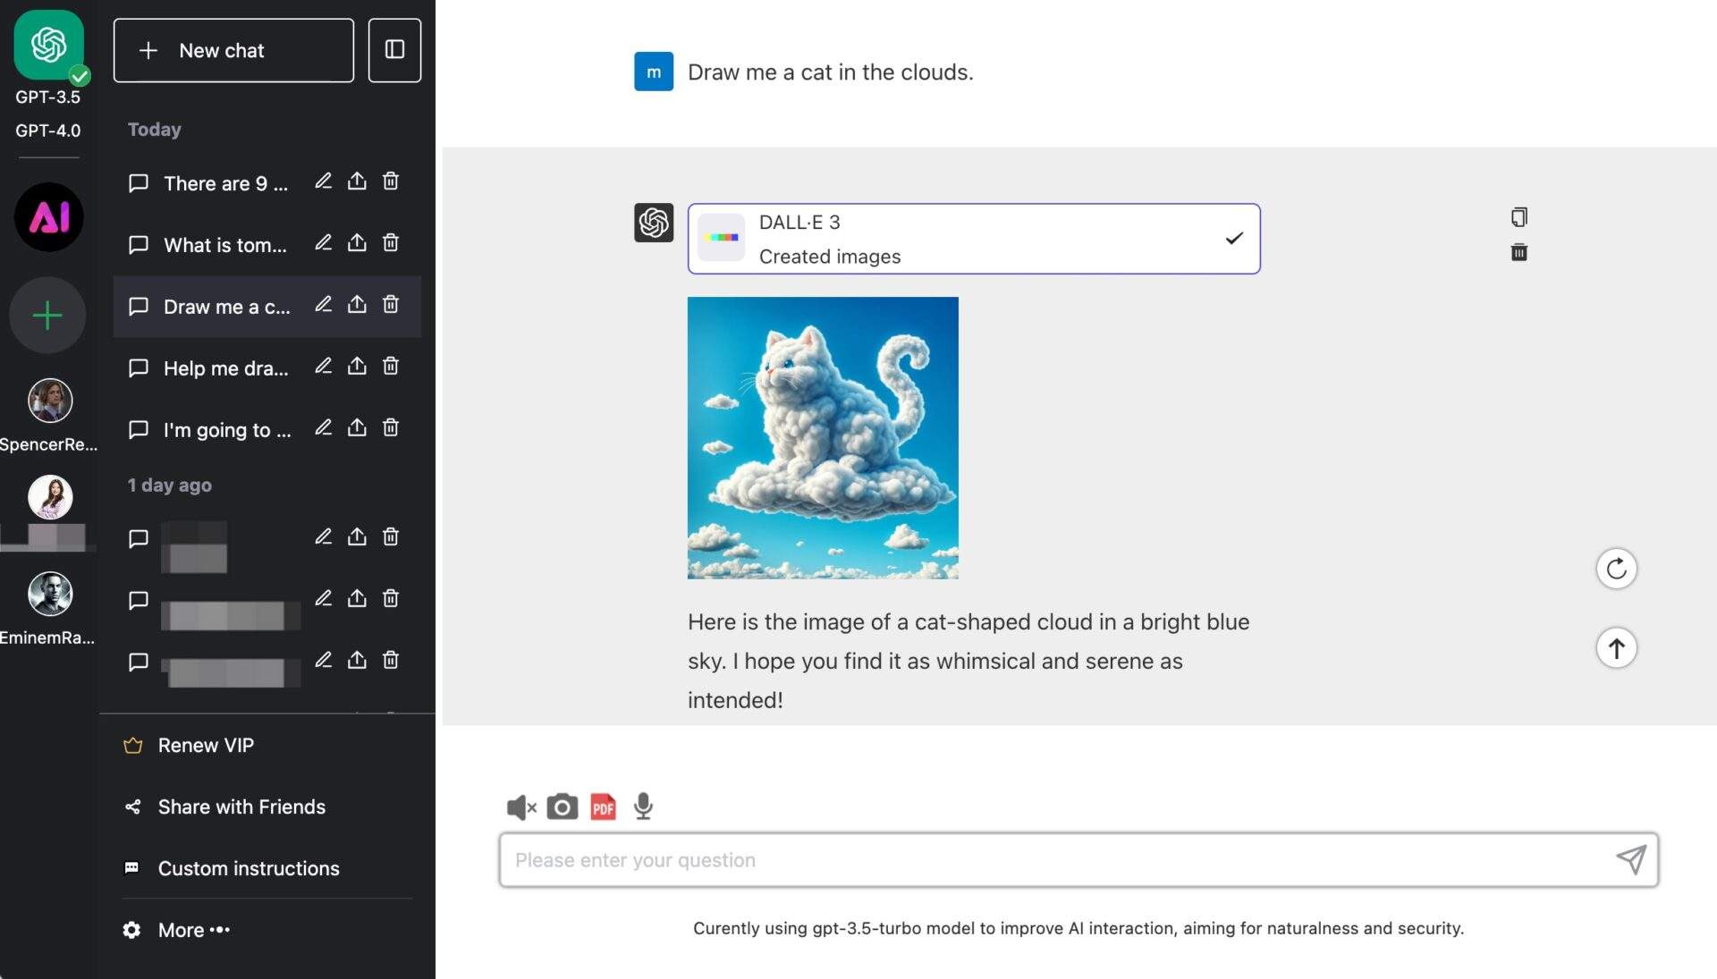The height and width of the screenshot is (979, 1717).
Task: Open 'I'm going to ...' conversation
Action: coord(226,430)
